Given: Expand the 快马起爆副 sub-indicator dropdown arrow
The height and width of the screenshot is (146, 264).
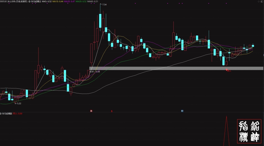Looking at the screenshot, I should point(1,114).
